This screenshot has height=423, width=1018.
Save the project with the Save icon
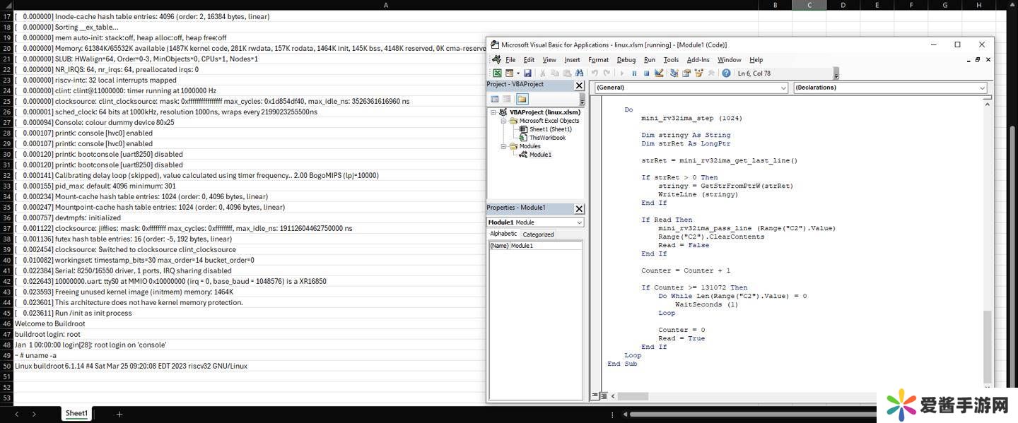[527, 73]
